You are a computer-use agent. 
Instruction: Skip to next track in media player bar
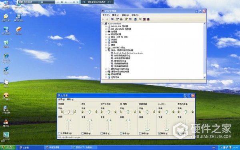(x=66, y=2)
